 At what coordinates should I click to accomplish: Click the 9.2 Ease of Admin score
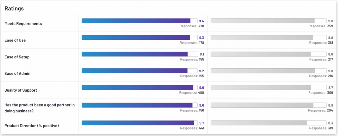coord(202,71)
